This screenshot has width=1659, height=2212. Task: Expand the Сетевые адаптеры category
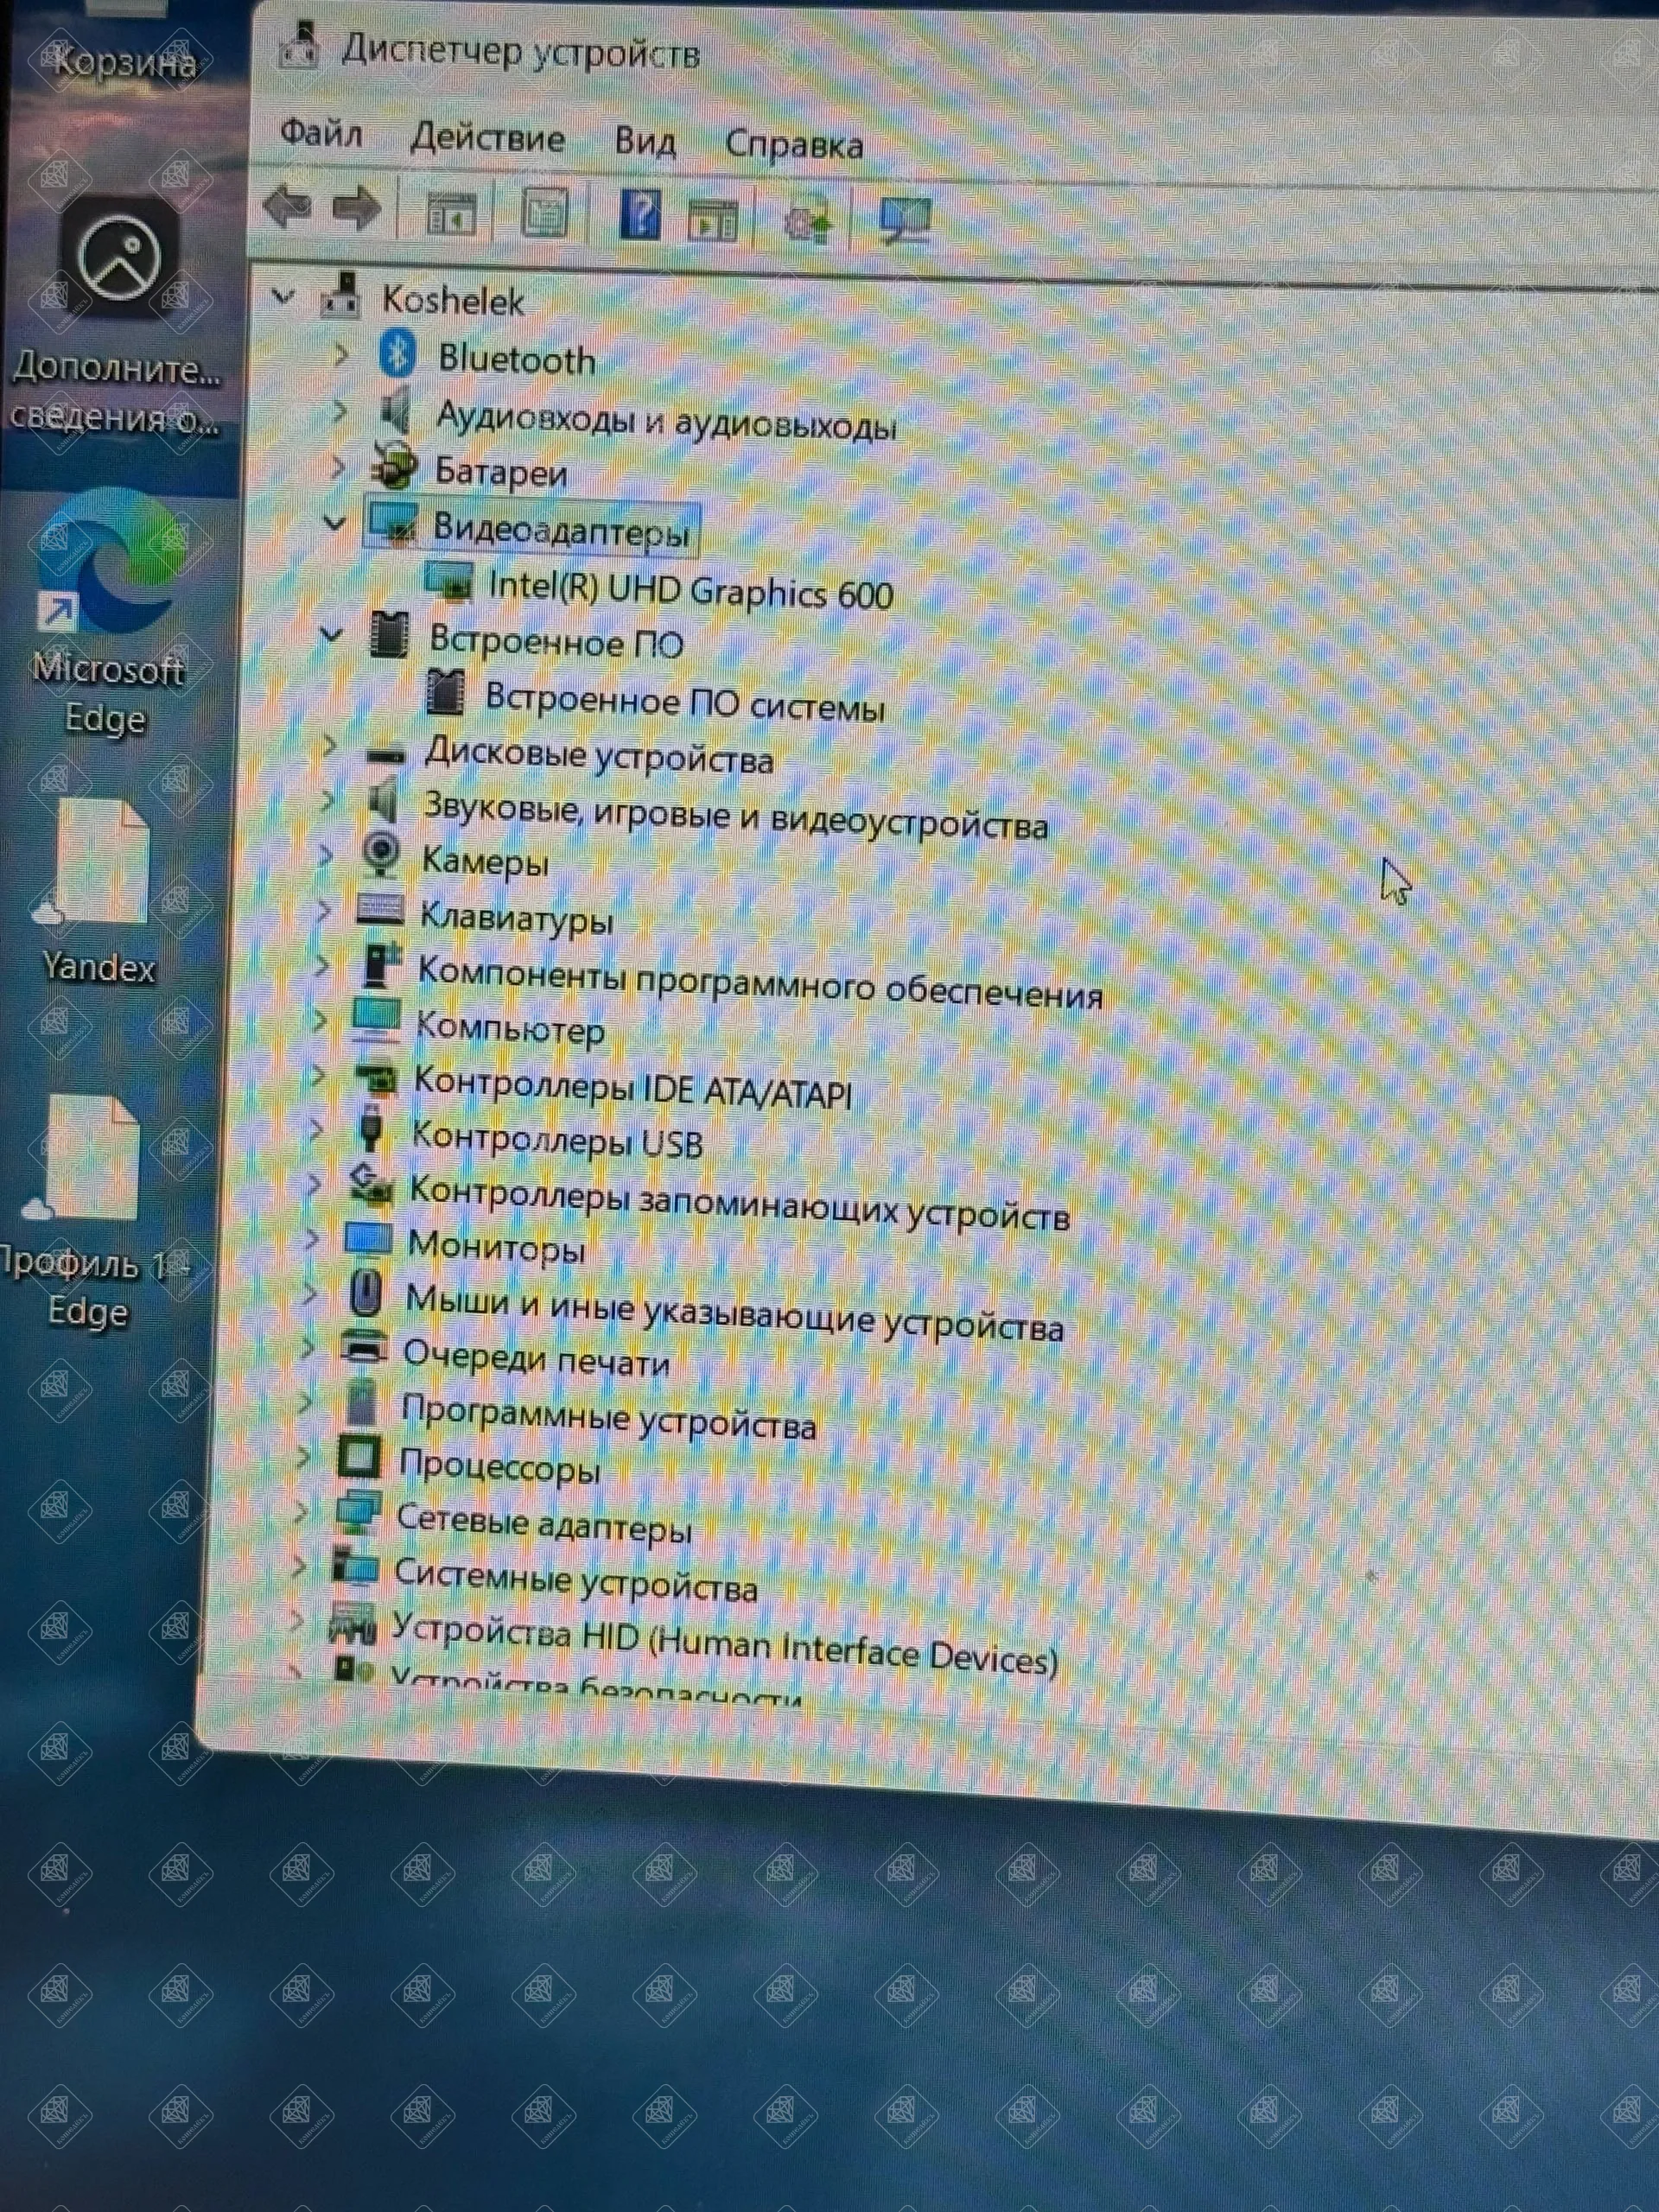pyautogui.click(x=301, y=1511)
